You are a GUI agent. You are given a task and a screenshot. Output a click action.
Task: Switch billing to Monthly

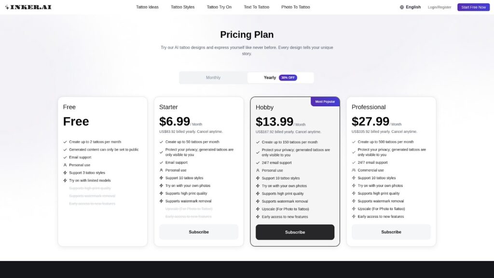click(x=213, y=78)
